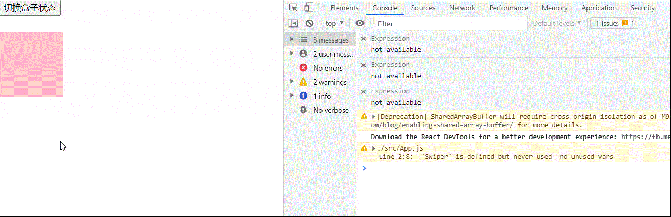Select the No verbose filter row
The height and width of the screenshot is (217, 671).
[x=320, y=110]
